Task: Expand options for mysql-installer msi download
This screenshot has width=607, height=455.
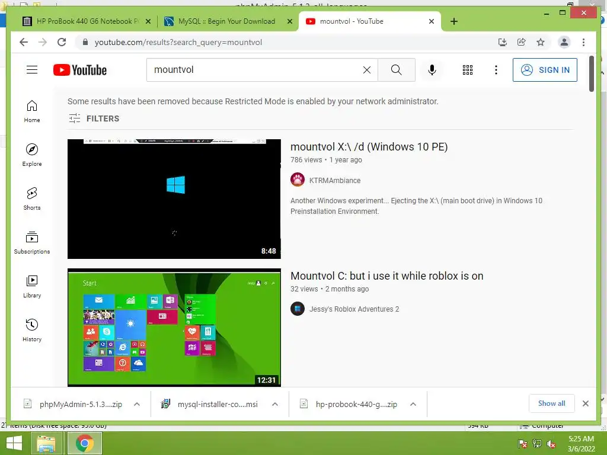Action: pos(275,404)
